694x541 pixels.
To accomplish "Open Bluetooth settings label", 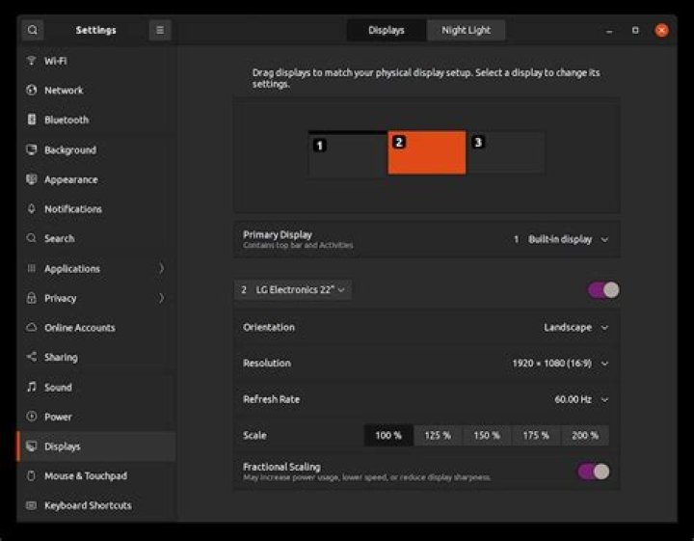I will (x=67, y=120).
